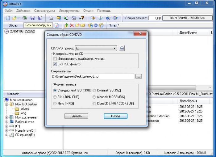
Task: Click the 0% of 650MB capacity bar
Action: click(187, 18)
